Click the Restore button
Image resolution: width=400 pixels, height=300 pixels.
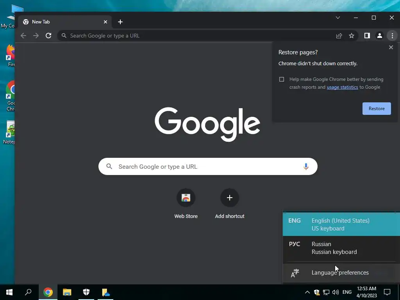[x=377, y=109]
